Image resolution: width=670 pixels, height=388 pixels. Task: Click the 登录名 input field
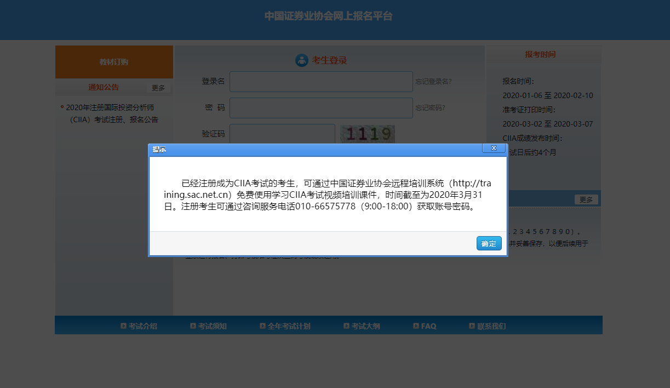[320, 81]
